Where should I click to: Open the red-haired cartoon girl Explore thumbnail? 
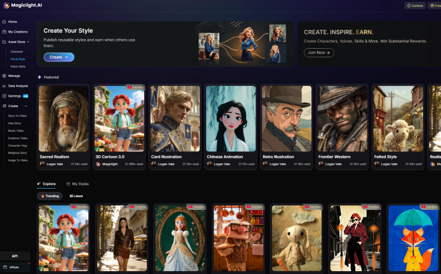coord(64,238)
